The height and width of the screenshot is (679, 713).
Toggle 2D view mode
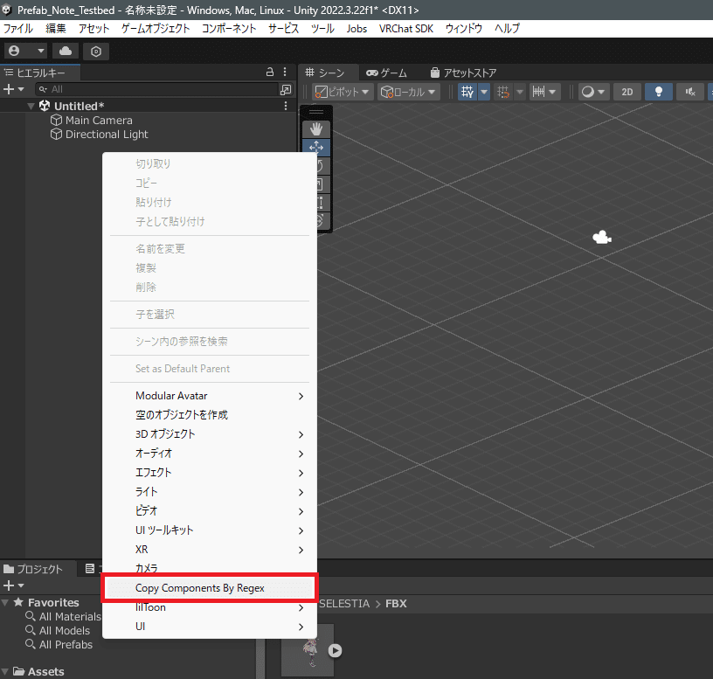click(x=626, y=91)
